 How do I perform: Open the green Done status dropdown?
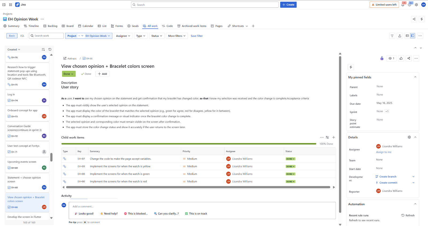(68, 74)
